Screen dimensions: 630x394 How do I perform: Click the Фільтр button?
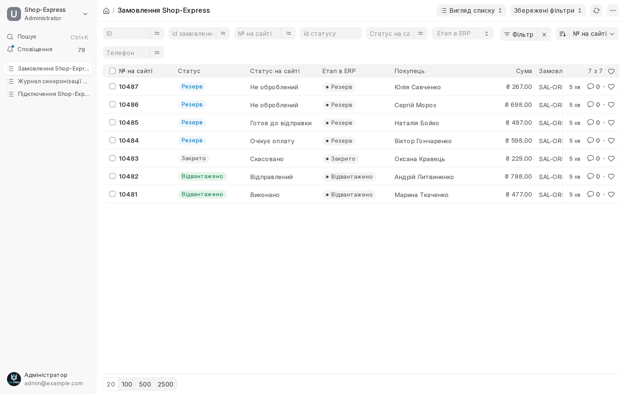[518, 34]
